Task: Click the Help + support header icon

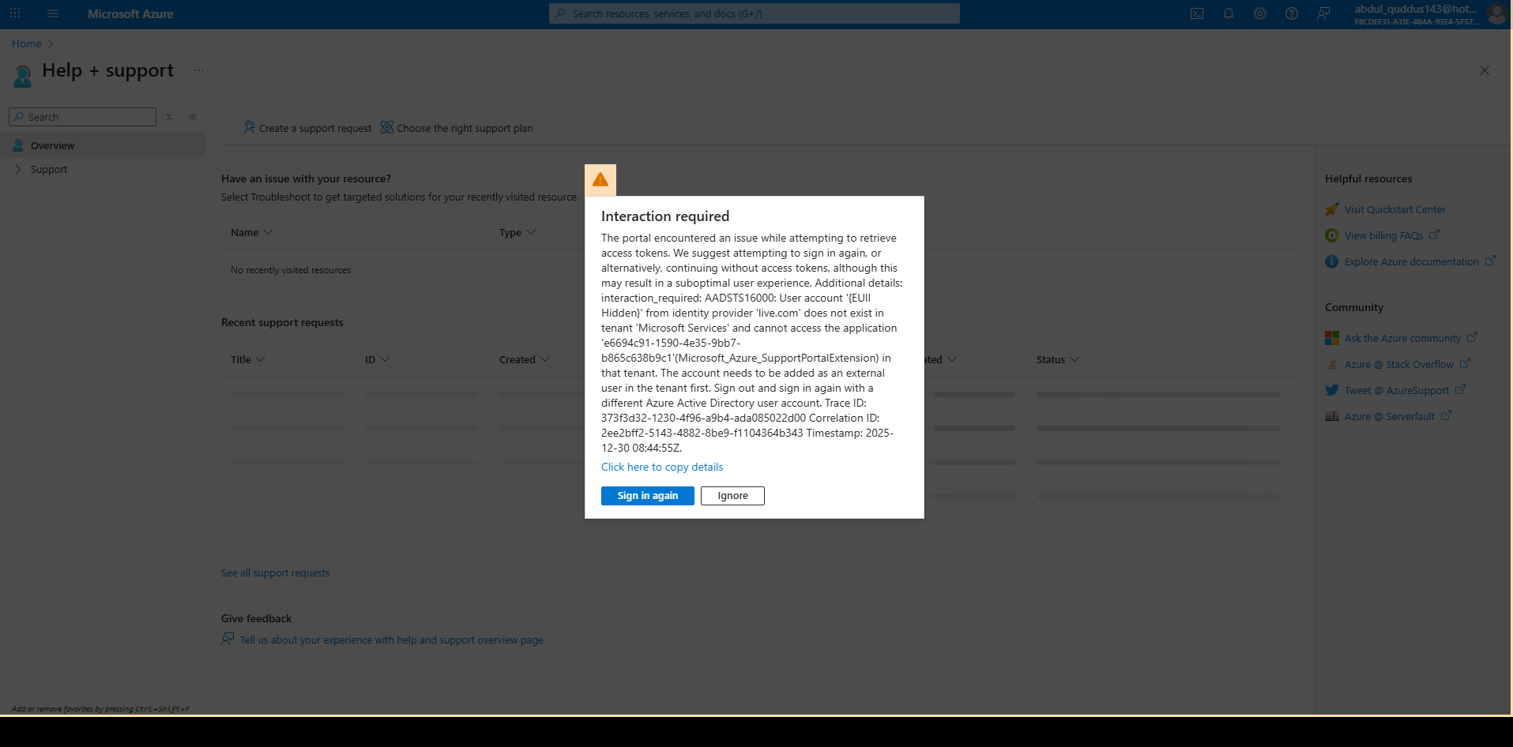Action: pyautogui.click(x=23, y=76)
